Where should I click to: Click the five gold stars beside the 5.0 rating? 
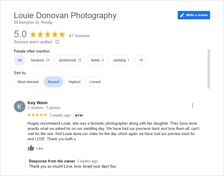47,34
